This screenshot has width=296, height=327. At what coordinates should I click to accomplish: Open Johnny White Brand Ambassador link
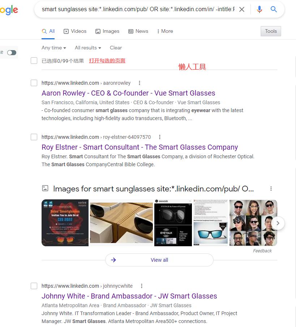click(129, 296)
